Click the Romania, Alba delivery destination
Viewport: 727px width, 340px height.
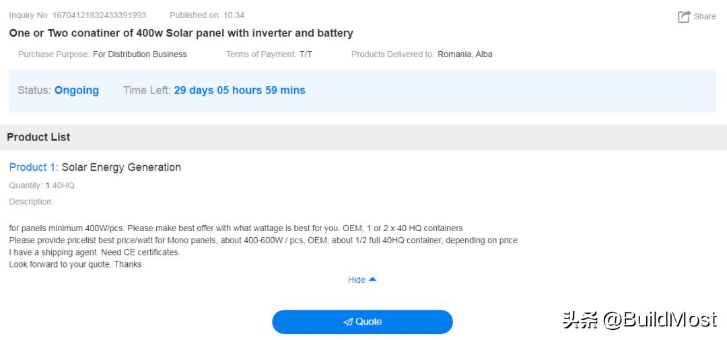(465, 54)
